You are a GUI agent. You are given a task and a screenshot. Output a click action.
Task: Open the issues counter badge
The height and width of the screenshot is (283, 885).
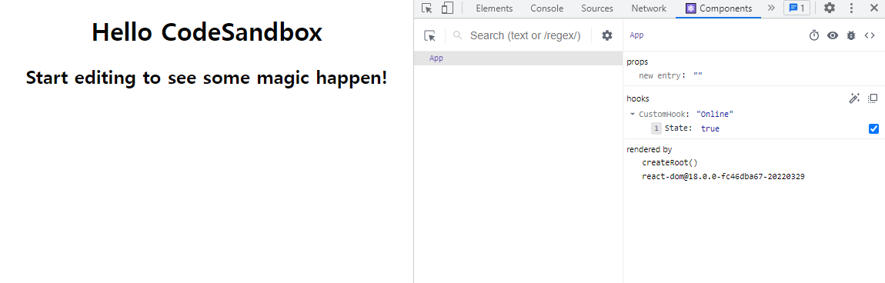[x=796, y=8]
